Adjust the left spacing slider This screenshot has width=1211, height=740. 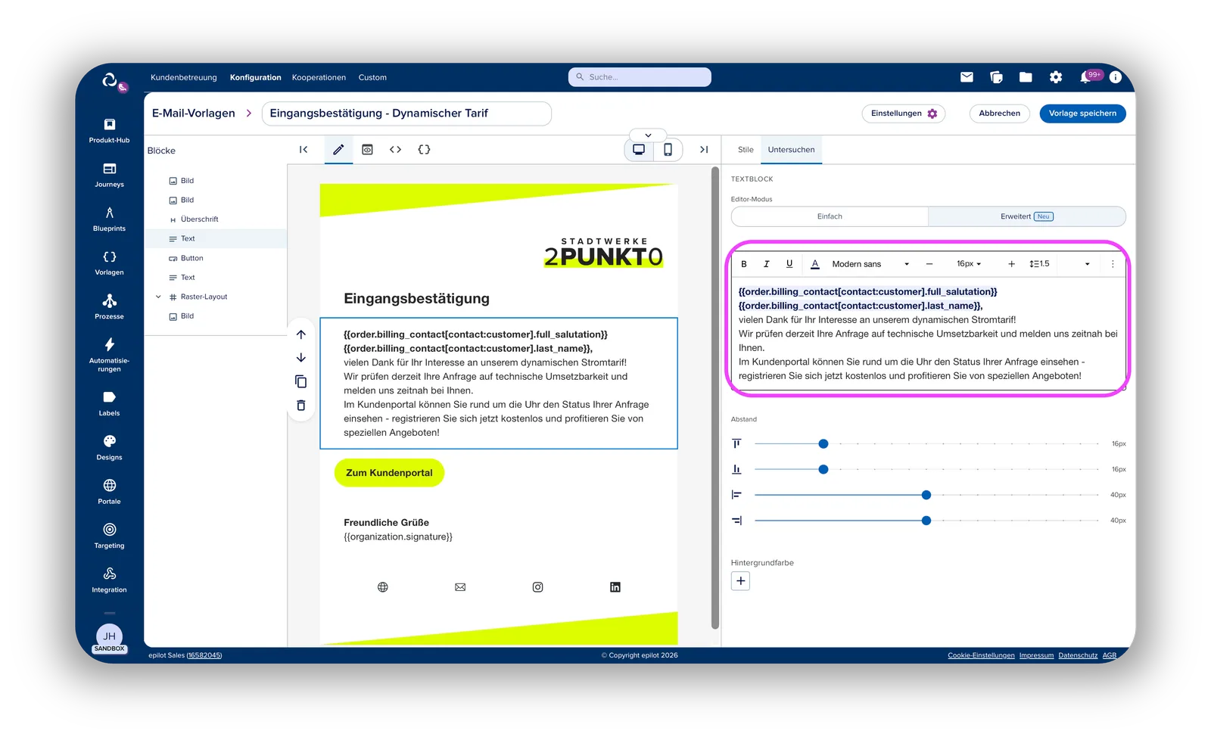coord(926,495)
